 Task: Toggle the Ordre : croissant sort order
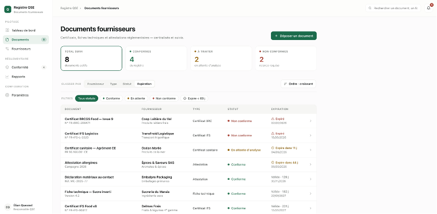298,84
